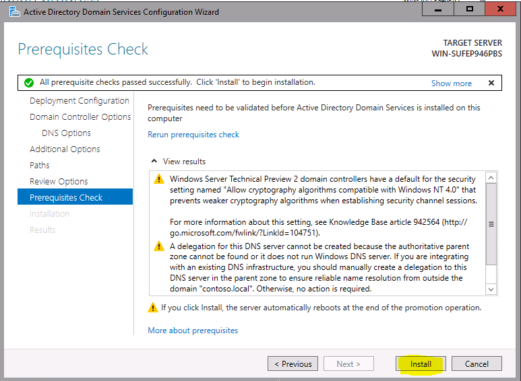Go to Additional Options step

(x=65, y=149)
